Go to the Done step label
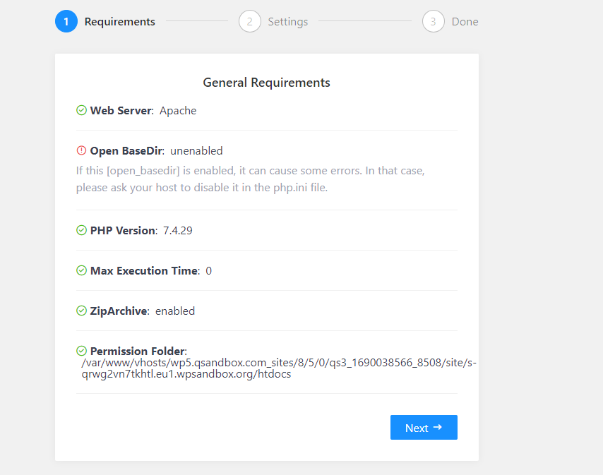 (x=465, y=22)
